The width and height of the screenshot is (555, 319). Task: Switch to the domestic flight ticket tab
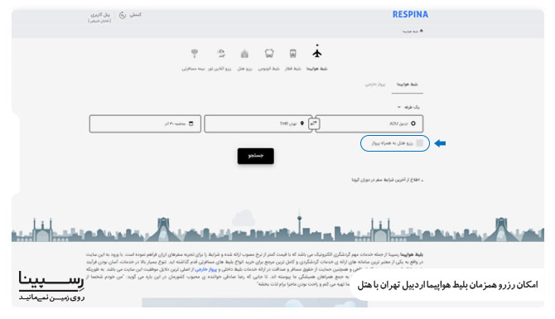pyautogui.click(x=407, y=85)
